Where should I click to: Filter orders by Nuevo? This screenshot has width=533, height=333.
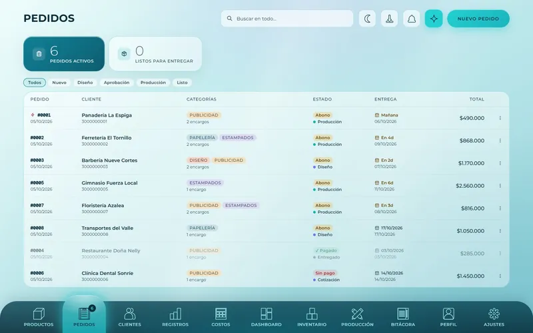pos(59,83)
